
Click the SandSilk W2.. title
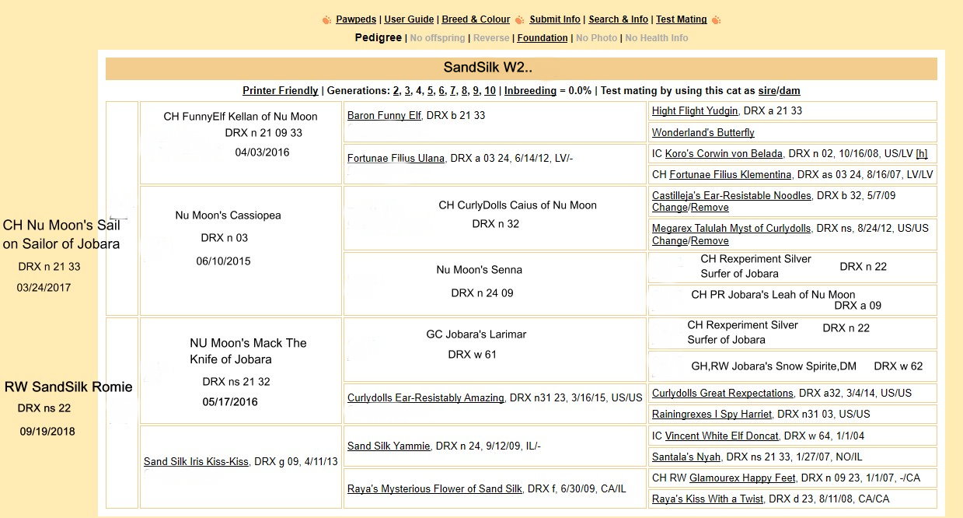click(x=487, y=68)
